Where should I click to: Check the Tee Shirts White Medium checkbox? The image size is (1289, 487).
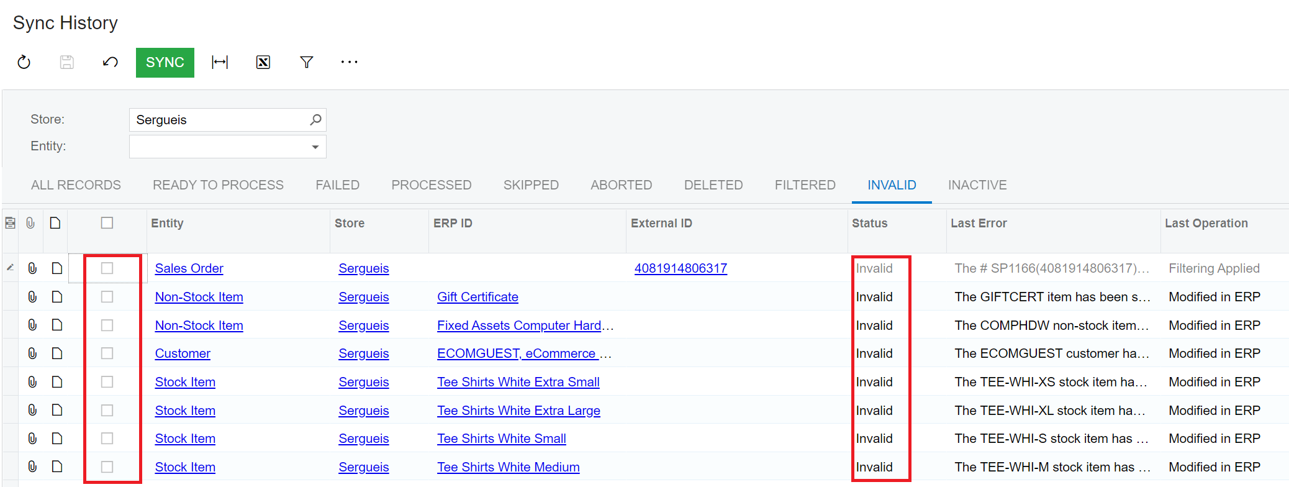point(107,467)
